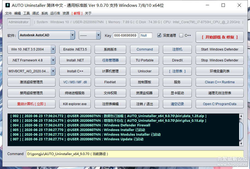Click the 清空记录 button
Viewport: 250px width, 169px height.
point(177,104)
